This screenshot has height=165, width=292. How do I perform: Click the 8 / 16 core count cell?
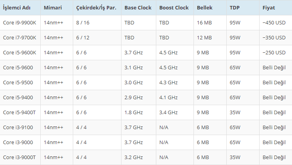pyautogui.click(x=83, y=23)
